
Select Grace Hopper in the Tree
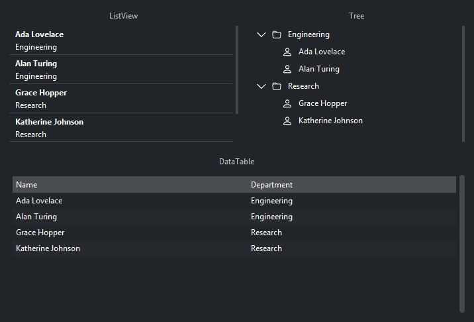coord(322,103)
